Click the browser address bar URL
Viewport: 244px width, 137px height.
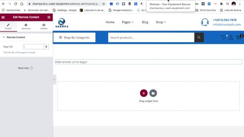(x=66, y=4)
